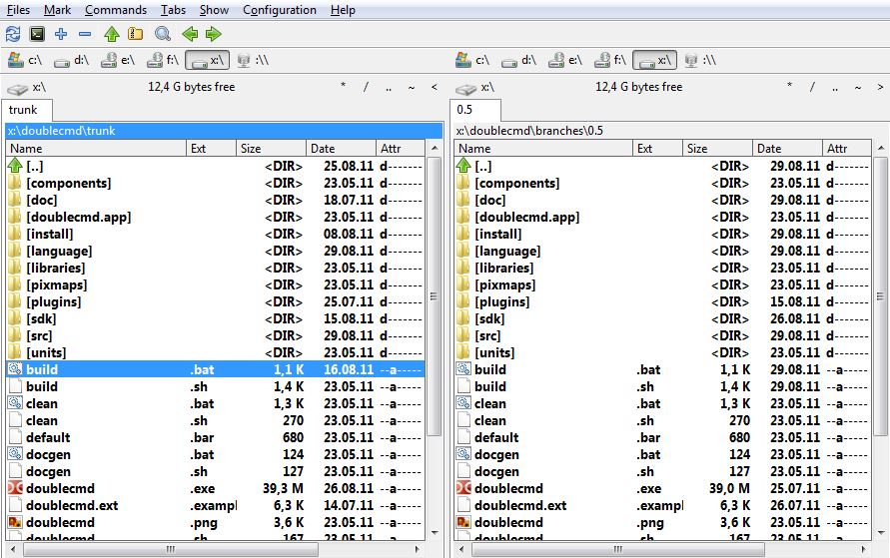Open the Commands menu
Viewport: 890px width, 558px height.
pos(116,10)
